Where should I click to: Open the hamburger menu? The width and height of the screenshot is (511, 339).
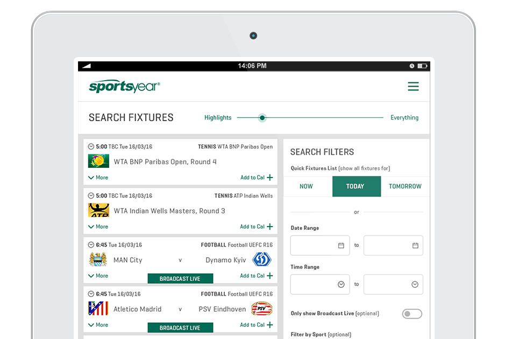413,87
